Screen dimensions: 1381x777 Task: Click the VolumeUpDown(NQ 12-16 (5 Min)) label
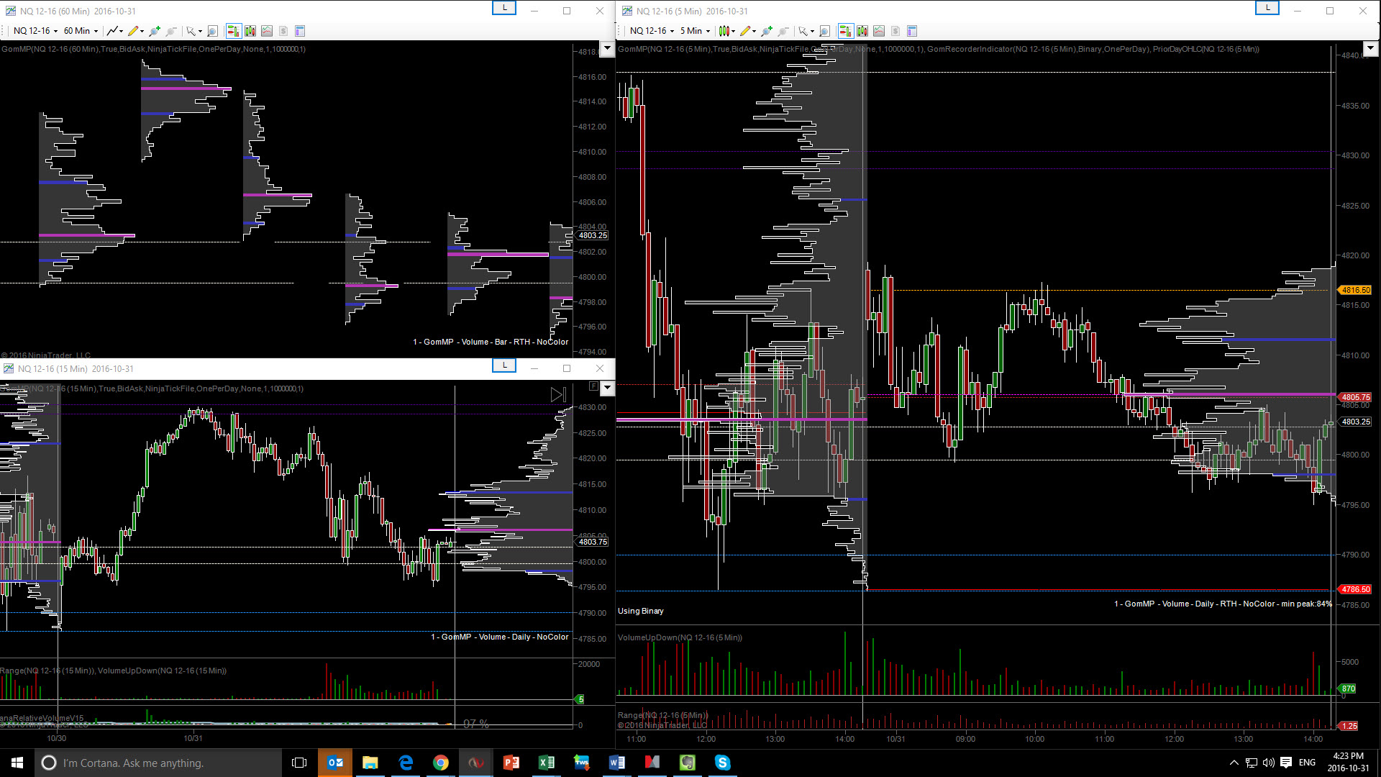coord(680,637)
